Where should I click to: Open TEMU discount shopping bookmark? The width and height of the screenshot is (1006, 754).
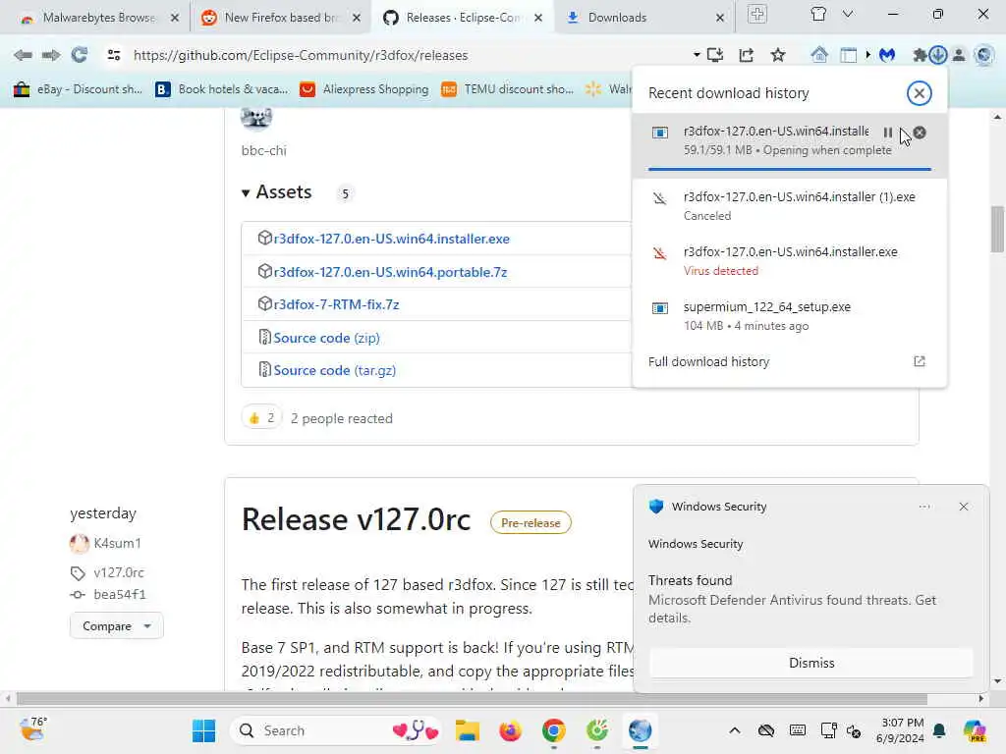pos(507,89)
